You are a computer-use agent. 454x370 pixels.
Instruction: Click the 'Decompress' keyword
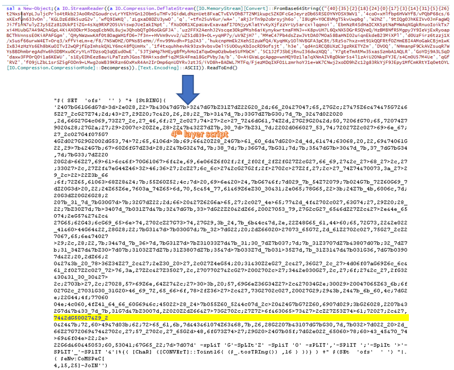coord(114,68)
